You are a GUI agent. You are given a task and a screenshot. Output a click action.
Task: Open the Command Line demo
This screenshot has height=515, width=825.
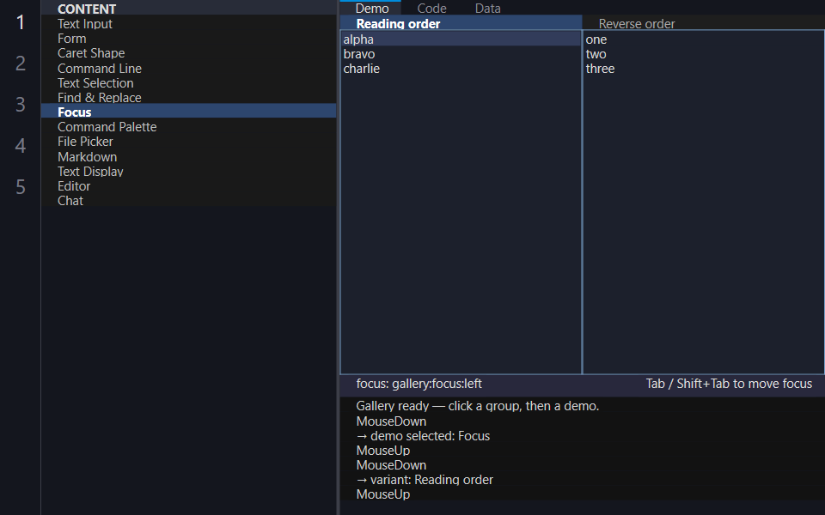(188, 69)
